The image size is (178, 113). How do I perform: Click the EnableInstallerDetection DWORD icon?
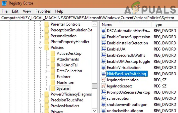click(104, 43)
